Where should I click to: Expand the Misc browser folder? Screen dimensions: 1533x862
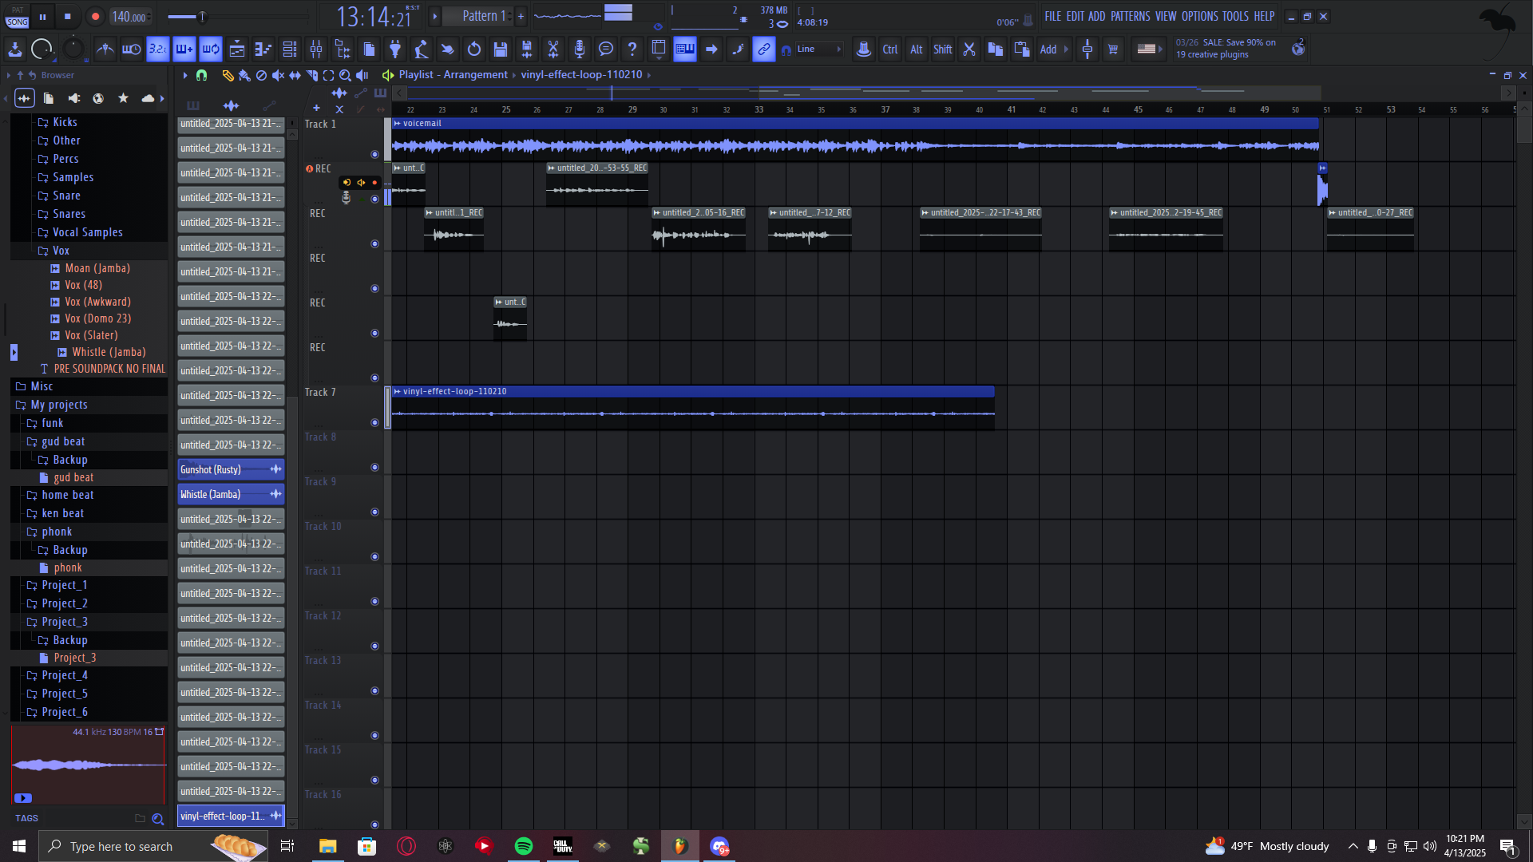point(42,386)
